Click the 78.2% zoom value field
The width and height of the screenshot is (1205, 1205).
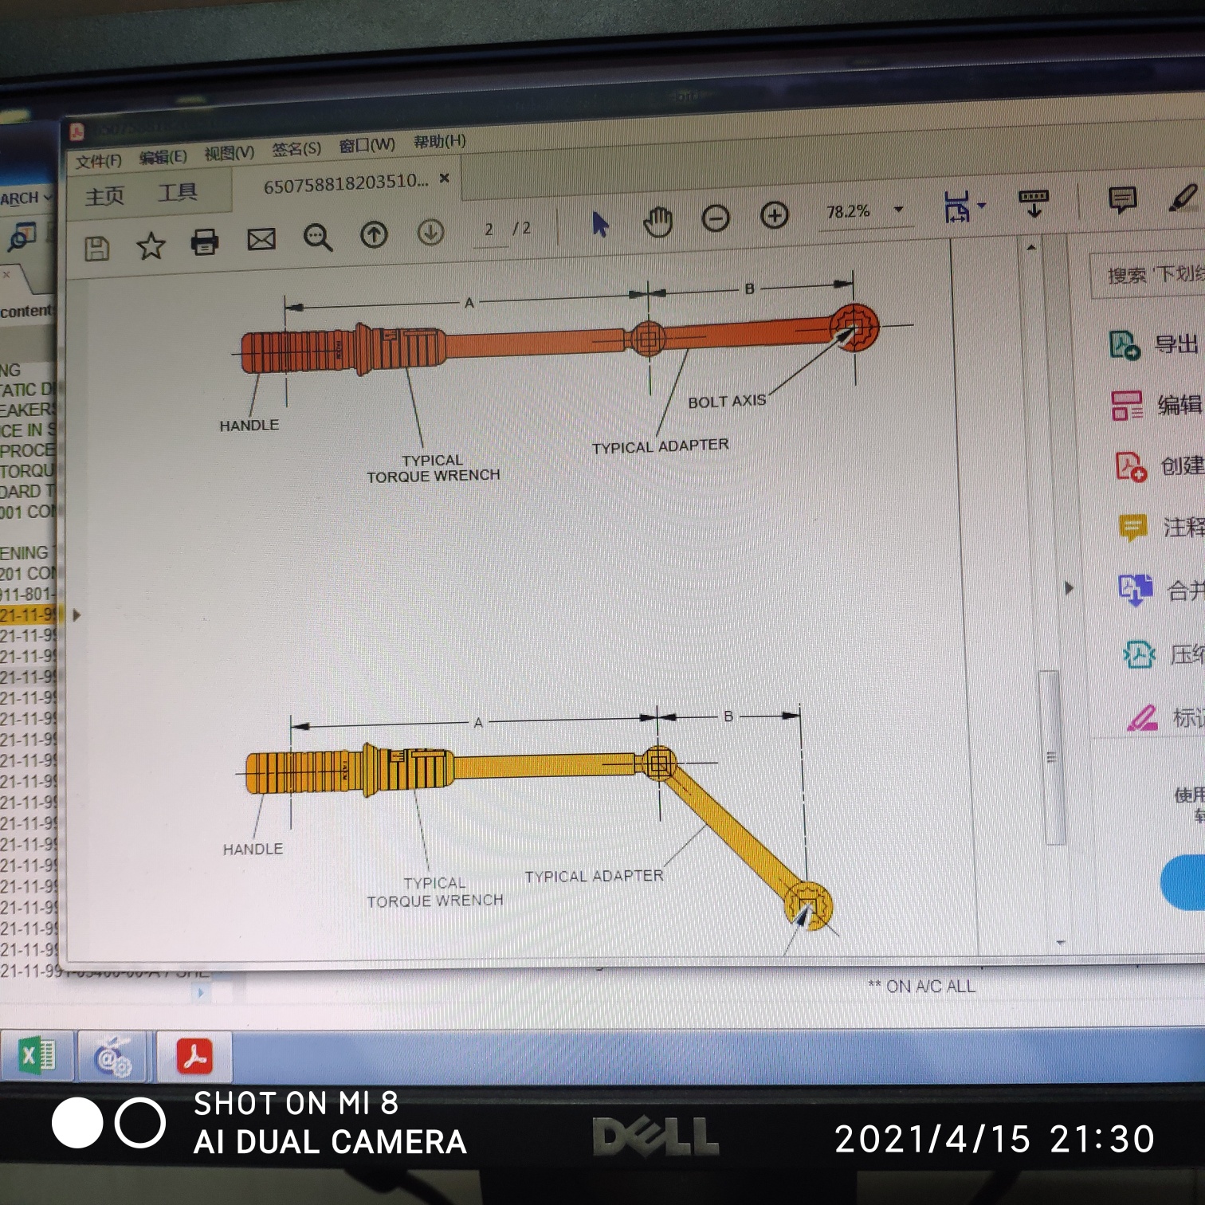pos(848,212)
